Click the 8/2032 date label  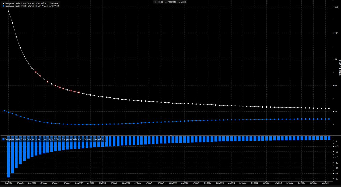(x=301, y=183)
